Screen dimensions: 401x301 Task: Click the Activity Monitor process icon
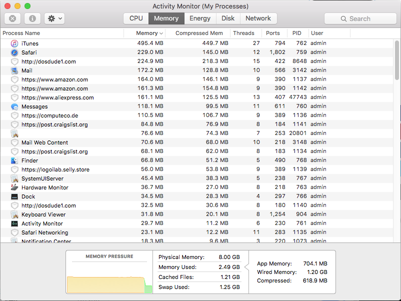pos(14,223)
